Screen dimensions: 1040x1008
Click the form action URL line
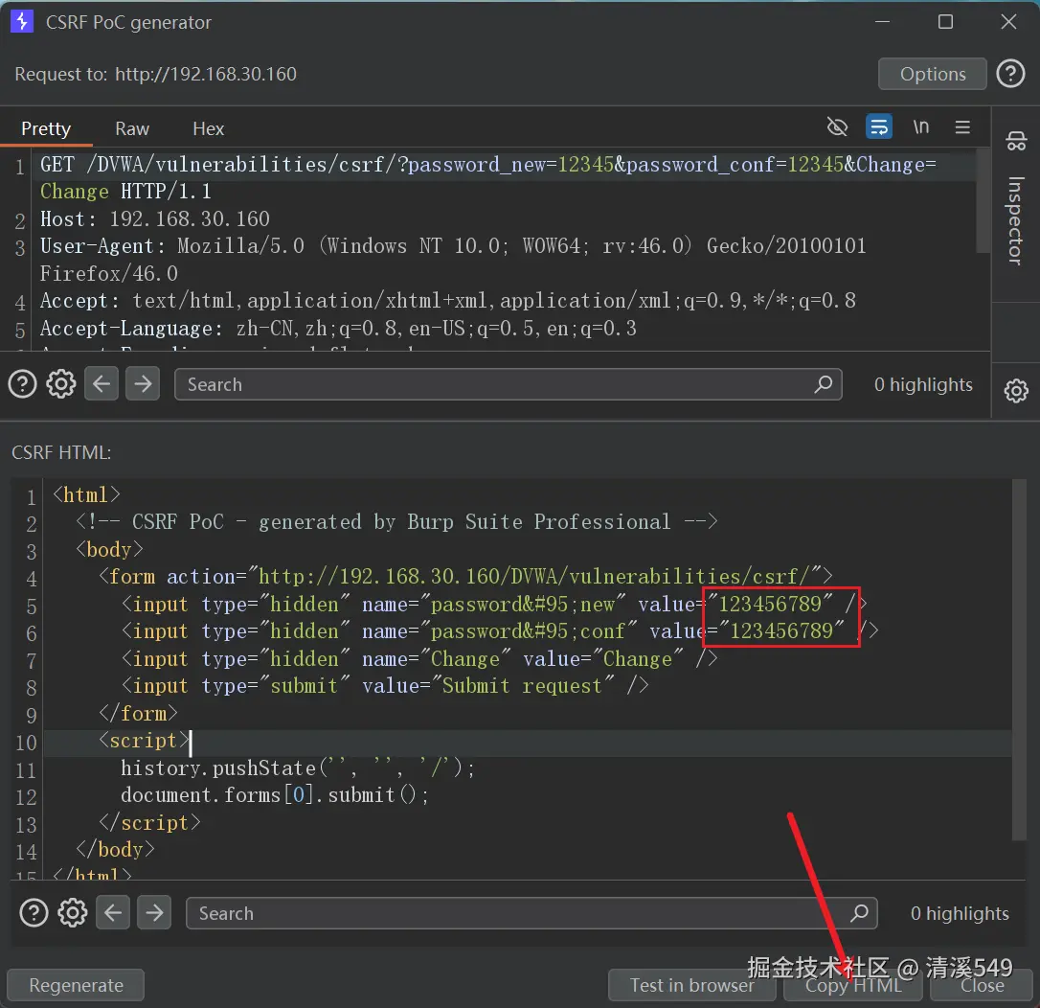coord(465,576)
